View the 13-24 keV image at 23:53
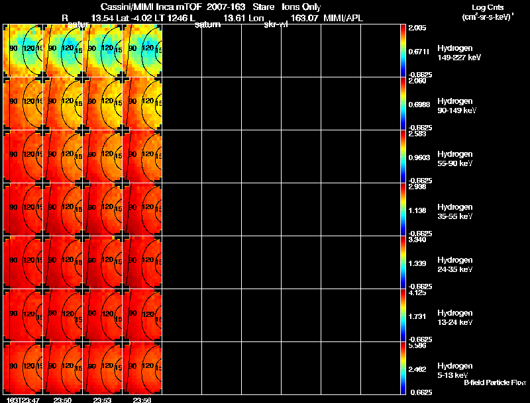 [x=103, y=316]
